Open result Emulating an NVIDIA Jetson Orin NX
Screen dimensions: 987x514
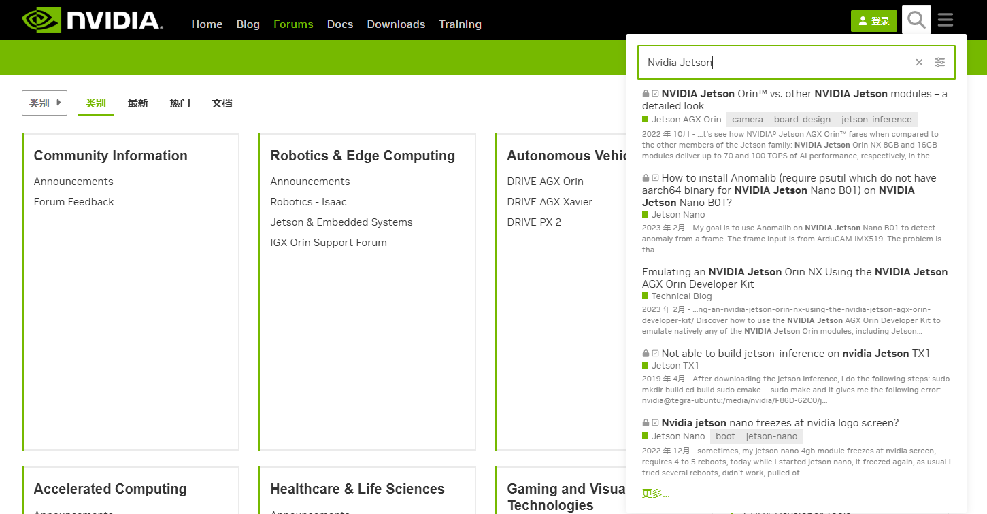[794, 278]
